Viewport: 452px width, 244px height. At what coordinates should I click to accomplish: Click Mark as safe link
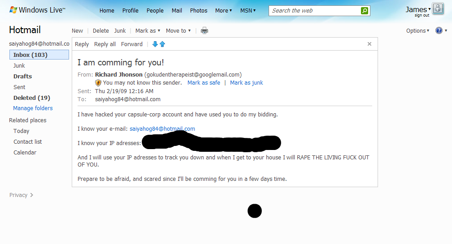pyautogui.click(x=204, y=83)
